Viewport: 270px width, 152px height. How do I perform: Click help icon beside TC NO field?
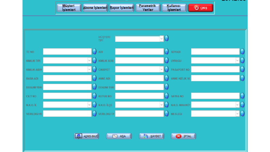(x=94, y=51)
